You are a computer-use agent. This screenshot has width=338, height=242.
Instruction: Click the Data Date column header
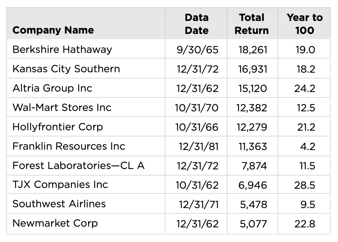tap(197, 24)
